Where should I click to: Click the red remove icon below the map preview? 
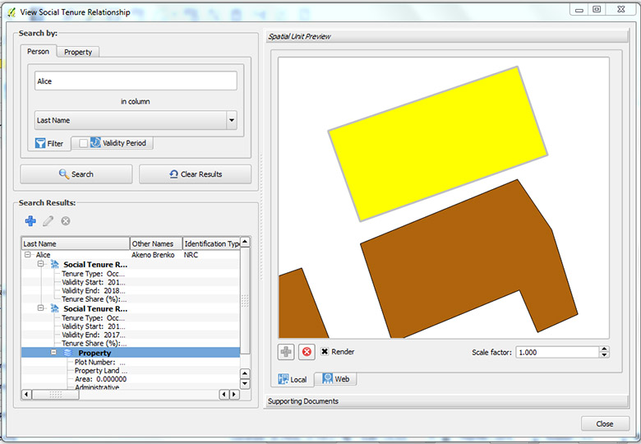pos(307,352)
